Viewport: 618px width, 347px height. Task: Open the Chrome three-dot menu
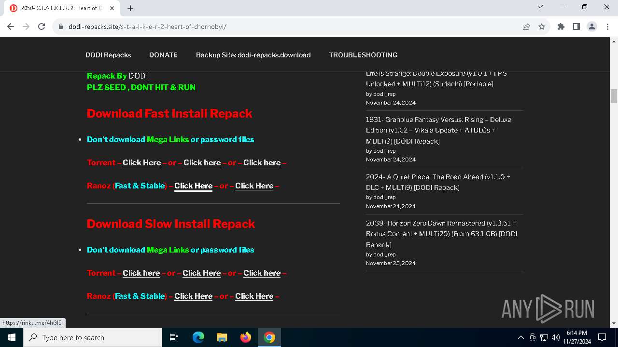(607, 27)
